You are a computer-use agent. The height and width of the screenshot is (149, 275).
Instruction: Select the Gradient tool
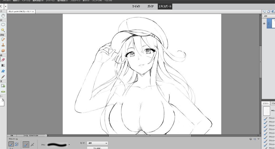click(3, 65)
